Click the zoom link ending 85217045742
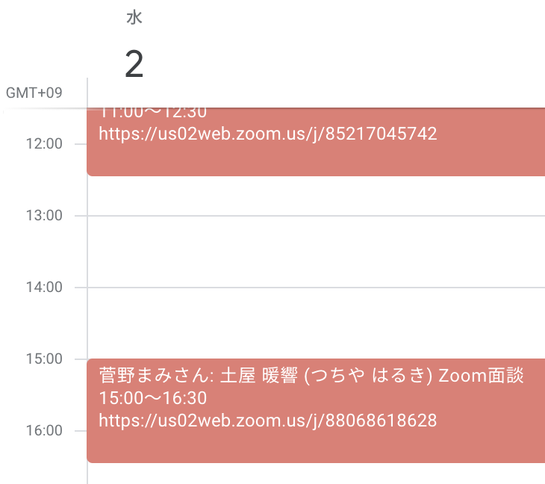This screenshot has width=545, height=484. pyautogui.click(x=267, y=134)
